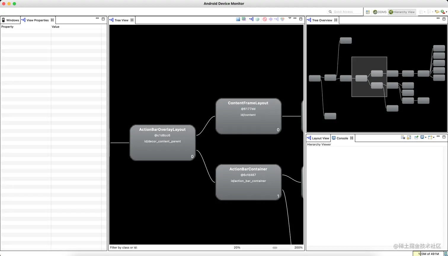448x256 pixels.
Task: Click the 20% zoom label
Action: [237, 247]
